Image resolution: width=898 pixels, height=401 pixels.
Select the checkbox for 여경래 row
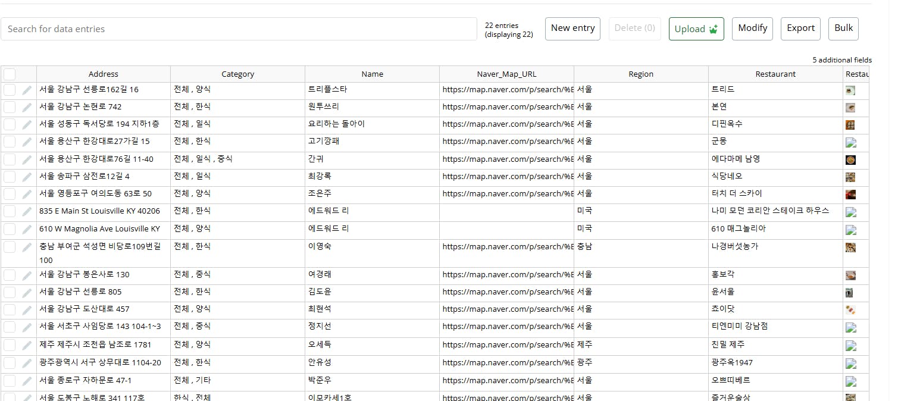point(10,275)
